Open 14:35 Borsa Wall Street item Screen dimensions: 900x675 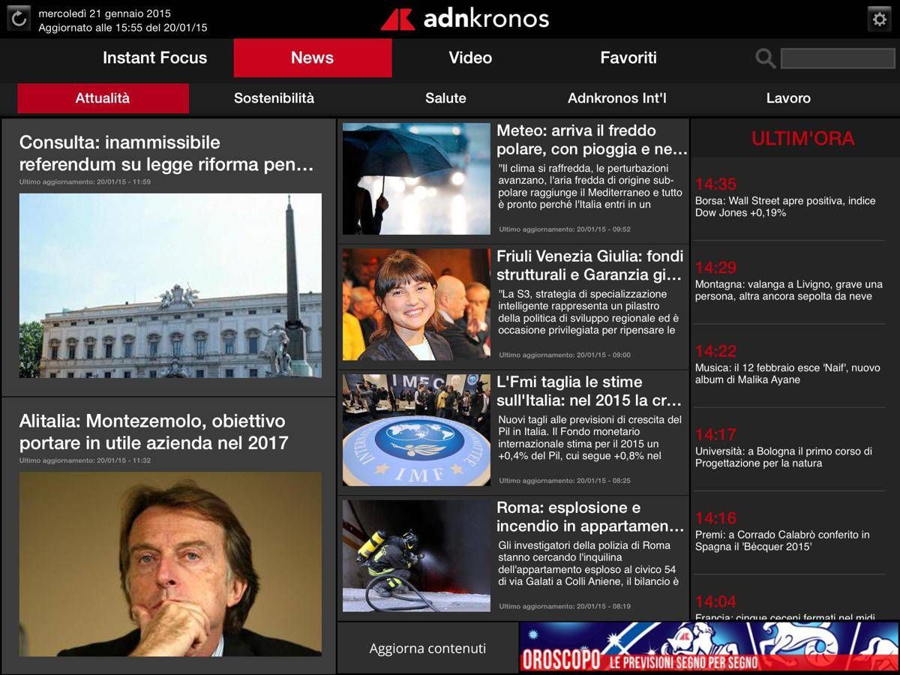789,198
